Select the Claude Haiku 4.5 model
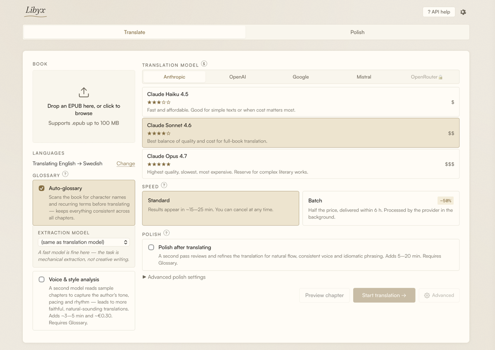The height and width of the screenshot is (350, 495). 301,102
